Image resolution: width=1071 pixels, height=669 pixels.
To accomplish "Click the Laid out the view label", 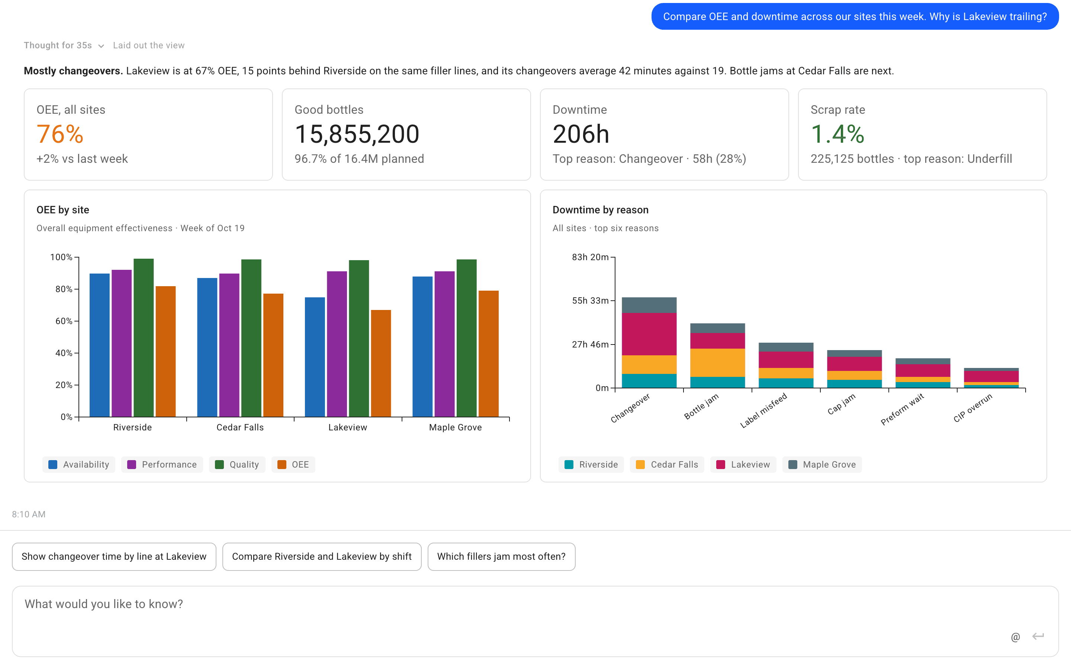I will [x=149, y=46].
